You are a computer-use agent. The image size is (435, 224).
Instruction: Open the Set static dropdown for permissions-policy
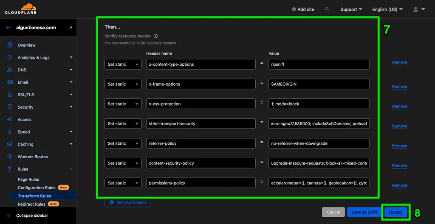[123, 183]
